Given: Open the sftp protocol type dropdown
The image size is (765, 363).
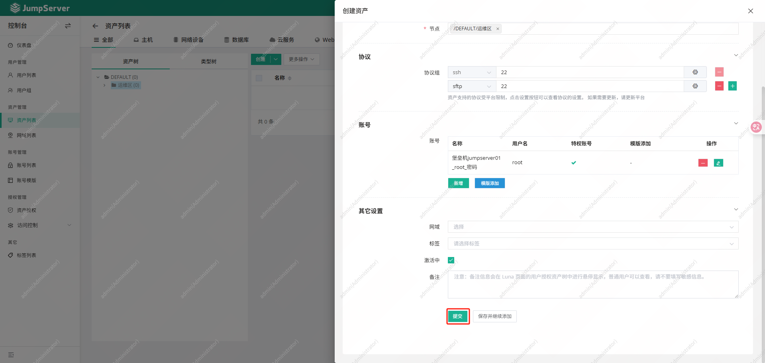Looking at the screenshot, I should pyautogui.click(x=472, y=86).
